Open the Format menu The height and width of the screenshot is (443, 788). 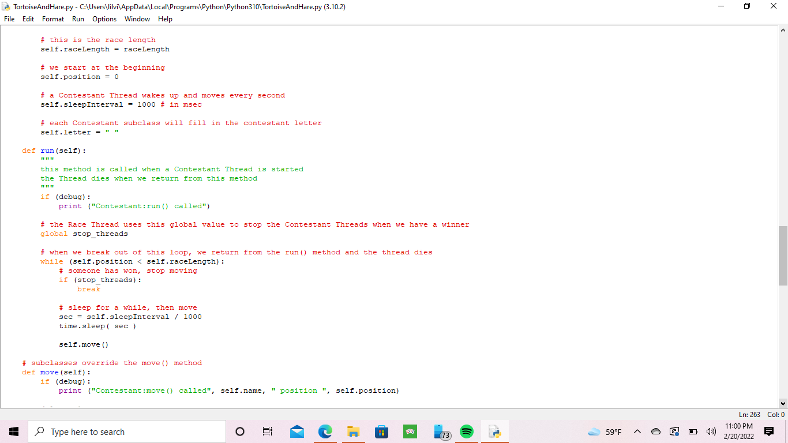[53, 19]
